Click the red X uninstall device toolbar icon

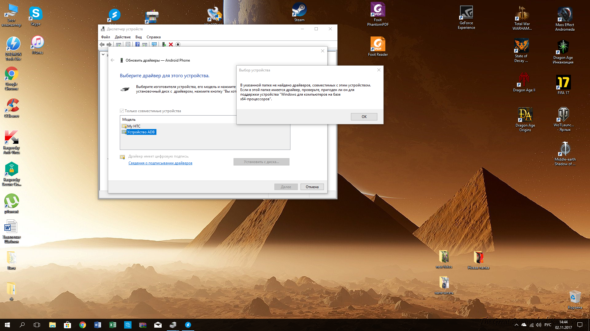(171, 44)
